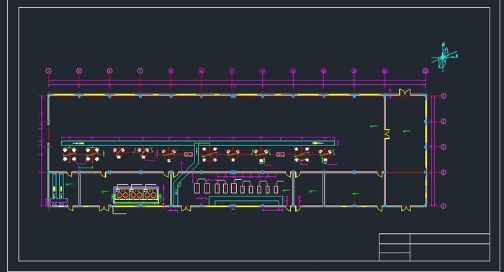The image size is (504, 272).
Task: Click the cyan north arrow compass symbol
Action: pos(444,57)
